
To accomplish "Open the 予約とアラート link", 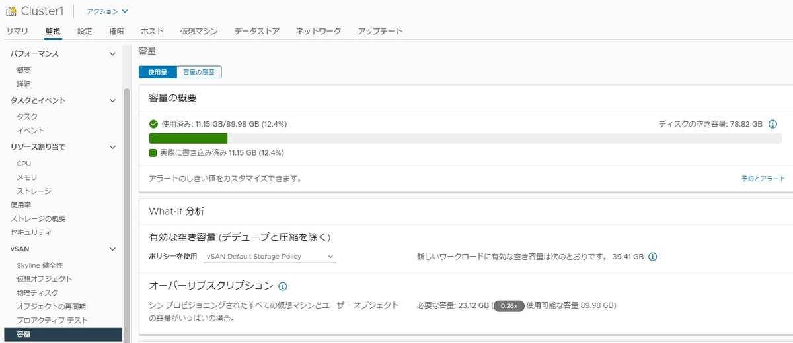I will [763, 179].
